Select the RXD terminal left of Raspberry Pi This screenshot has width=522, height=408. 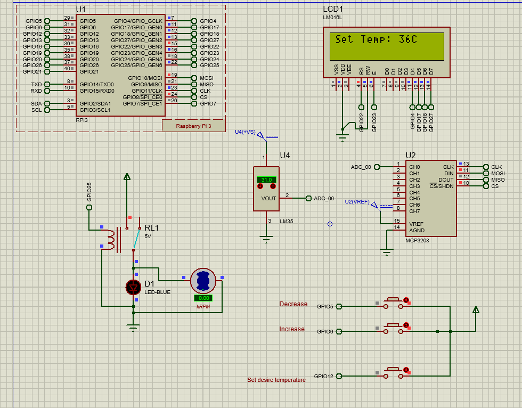click(x=47, y=91)
